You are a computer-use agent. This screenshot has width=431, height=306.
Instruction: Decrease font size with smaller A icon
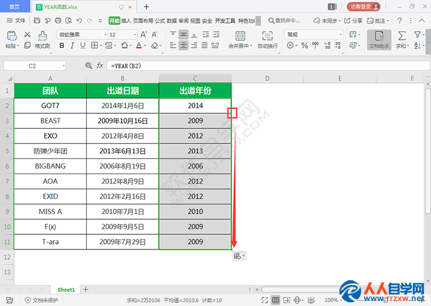coord(154,34)
